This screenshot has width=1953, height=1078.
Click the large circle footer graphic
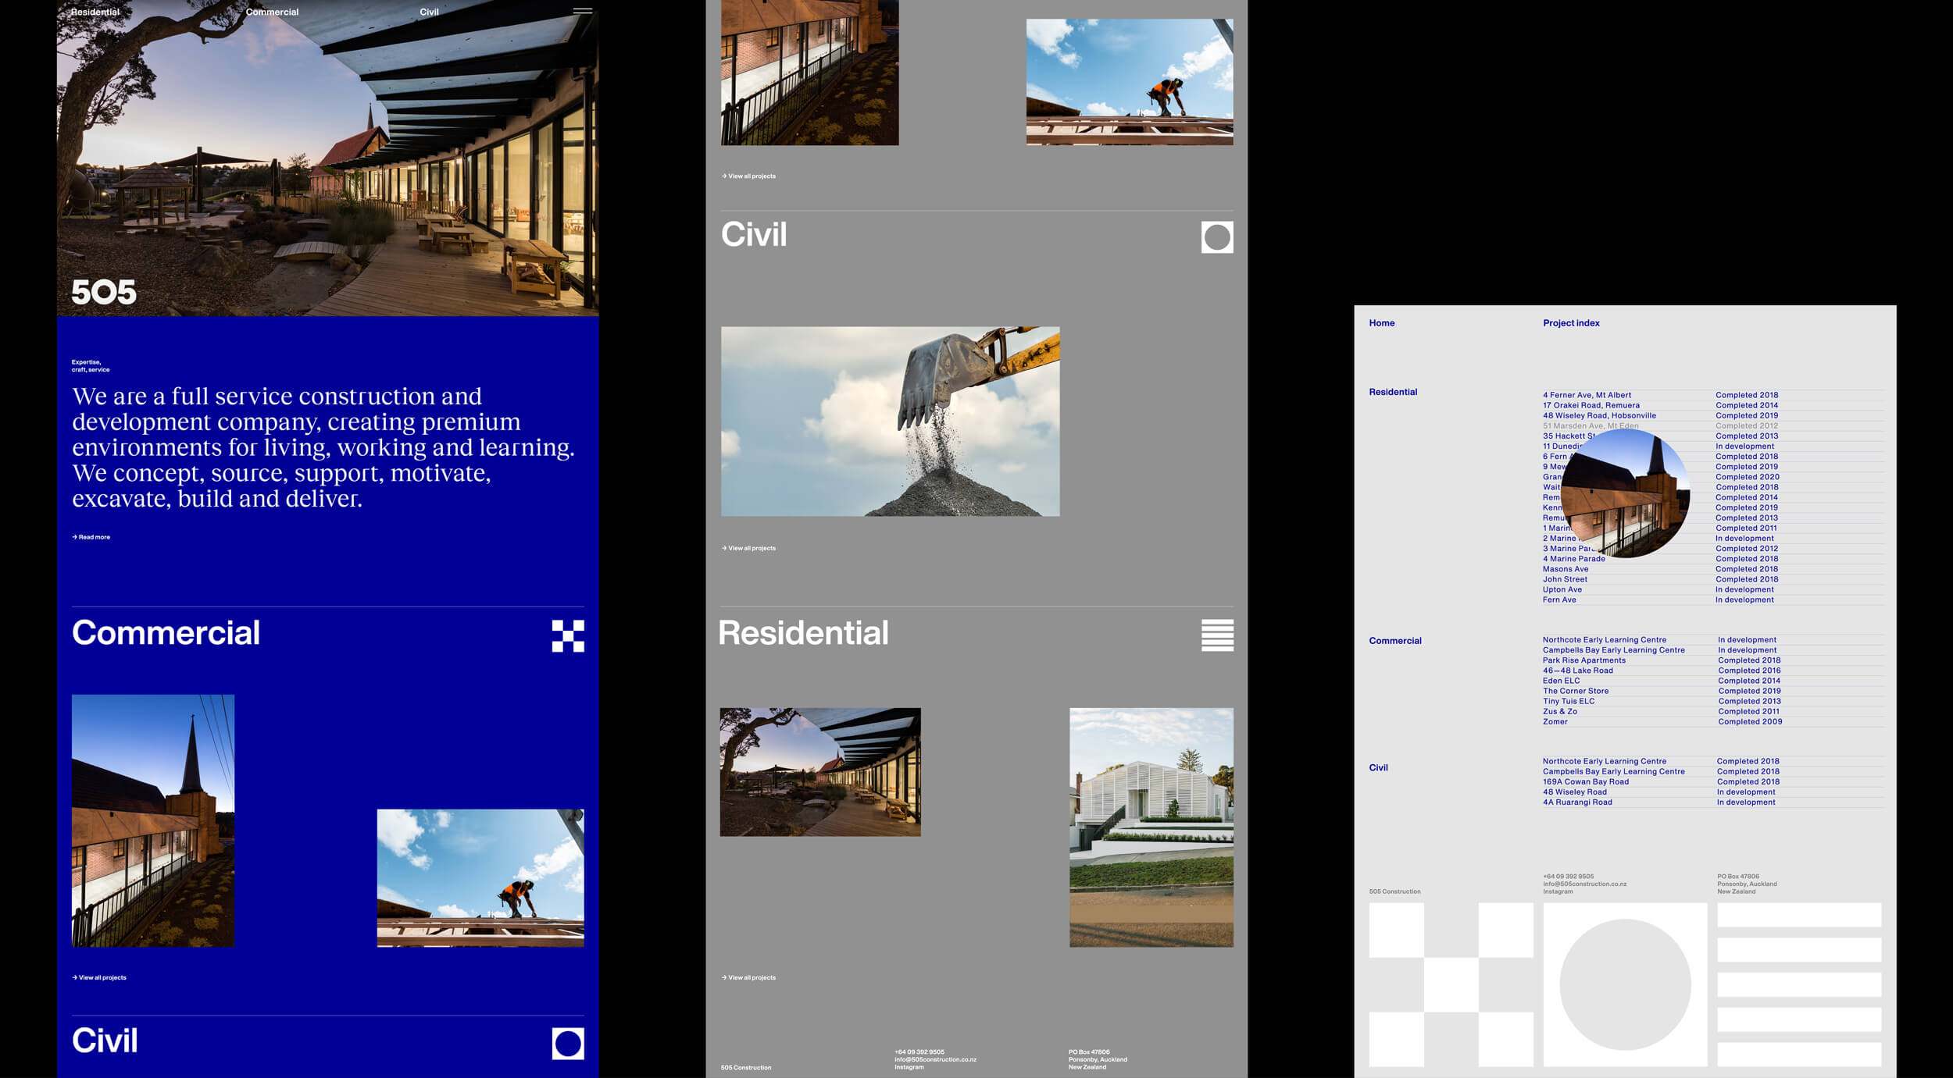[1625, 984]
